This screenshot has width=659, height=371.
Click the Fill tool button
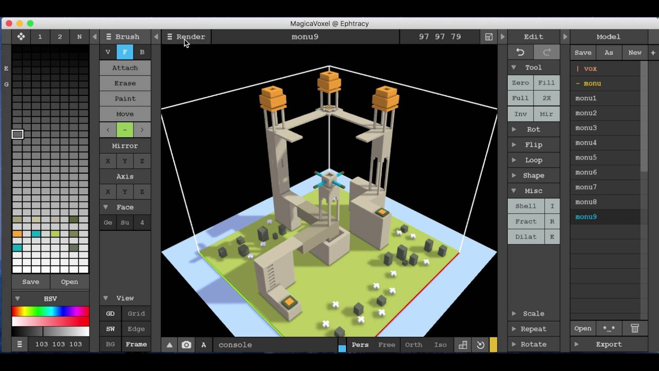[547, 83]
